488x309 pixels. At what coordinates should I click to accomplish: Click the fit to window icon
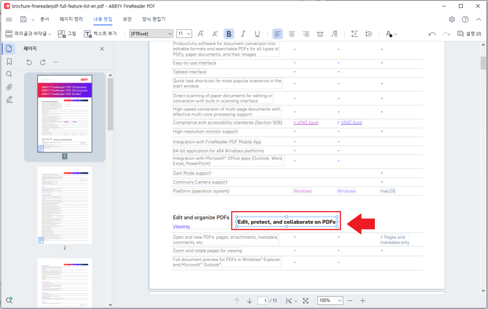coord(306,300)
